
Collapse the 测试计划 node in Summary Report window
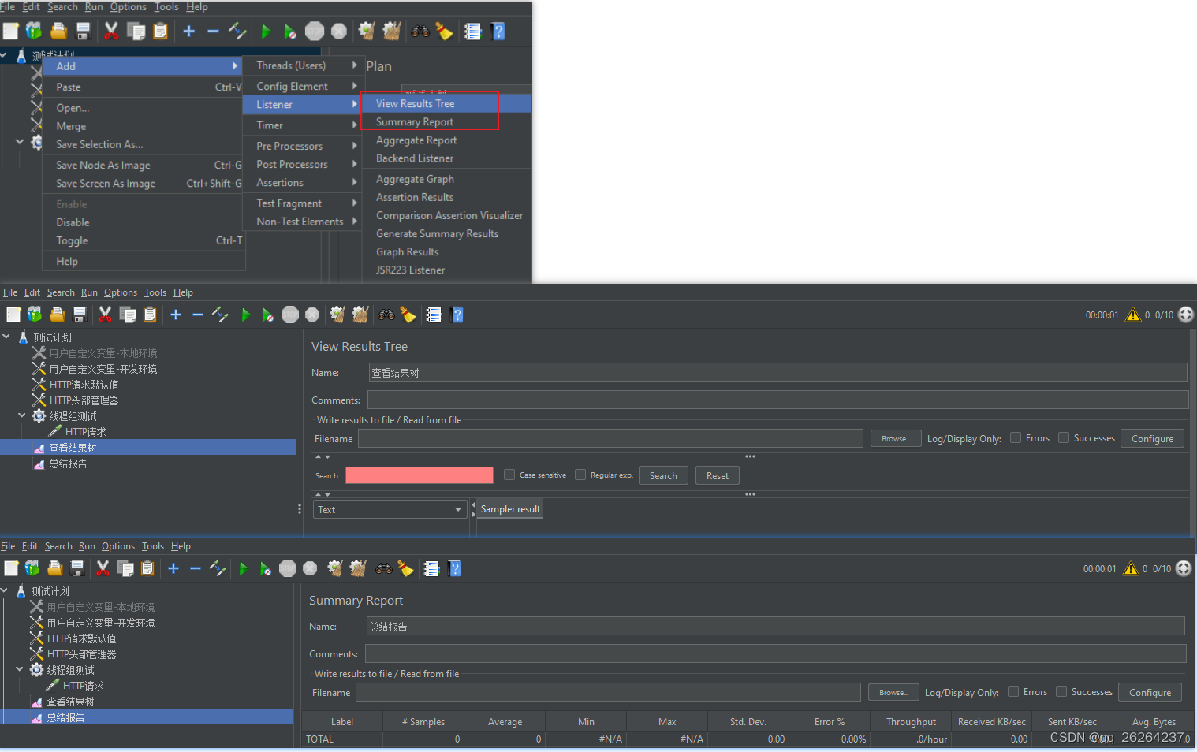tap(4, 590)
